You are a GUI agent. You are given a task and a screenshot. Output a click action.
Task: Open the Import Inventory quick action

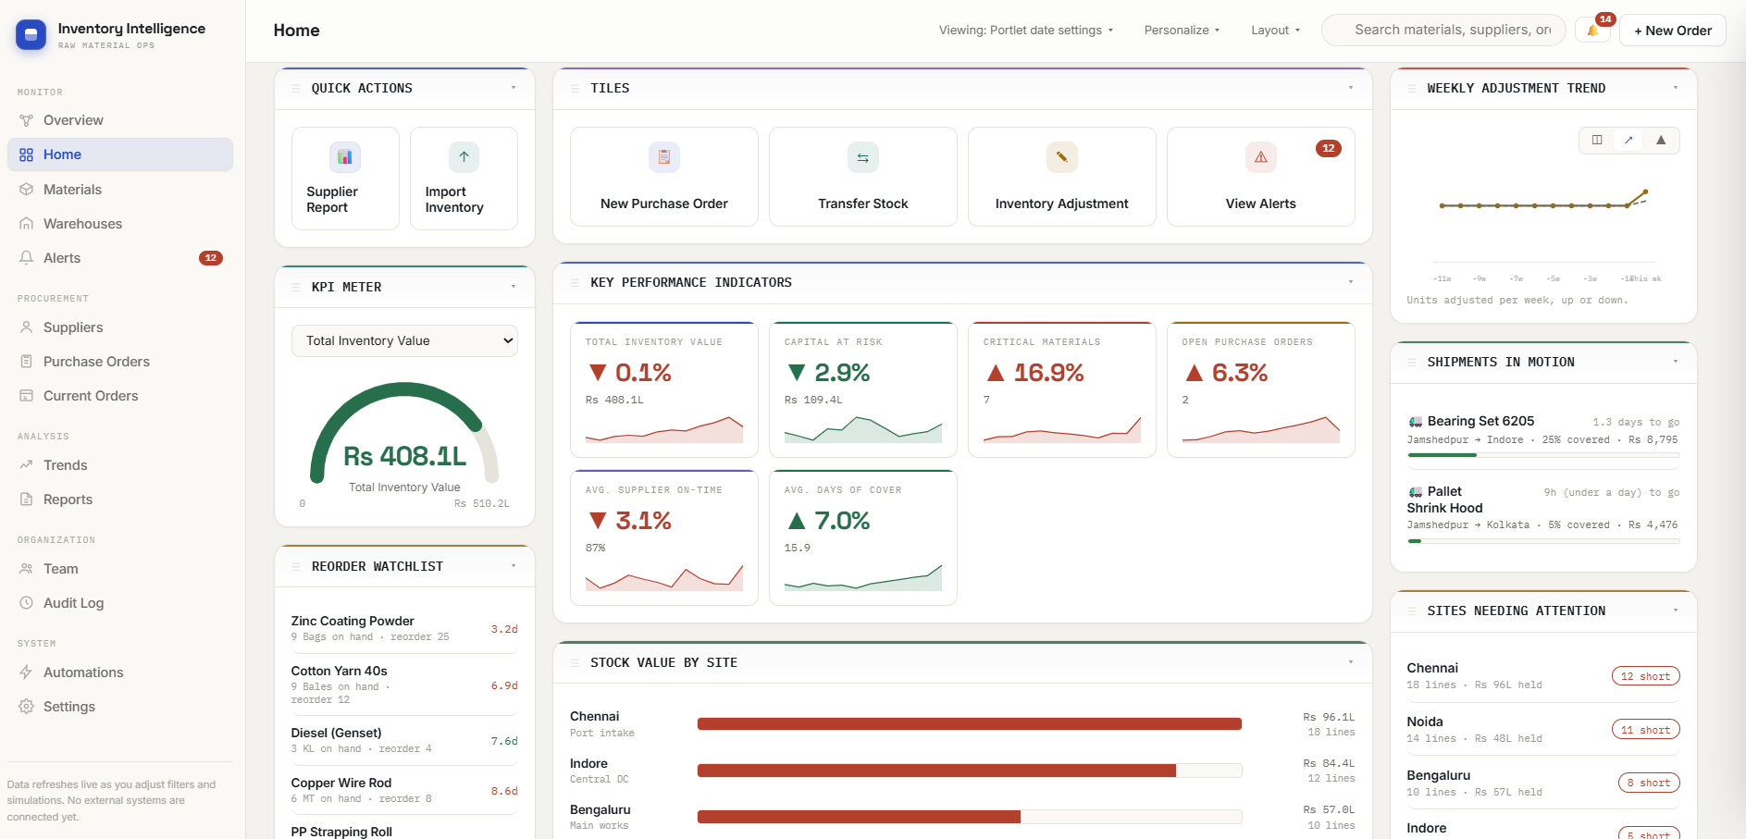(464, 179)
